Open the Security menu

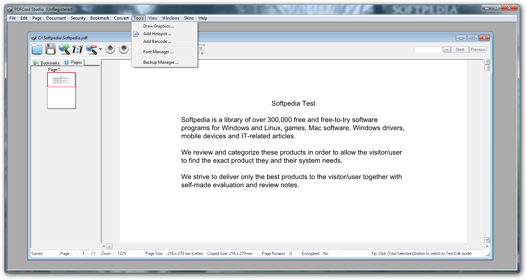coord(78,18)
